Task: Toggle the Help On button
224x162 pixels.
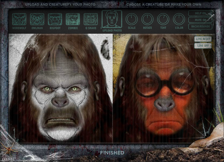Action: click(x=200, y=13)
